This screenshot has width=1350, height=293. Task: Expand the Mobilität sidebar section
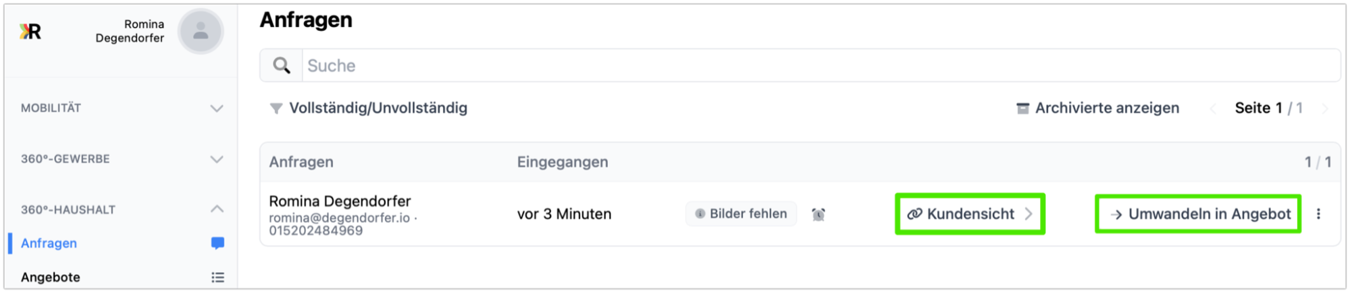coord(216,108)
